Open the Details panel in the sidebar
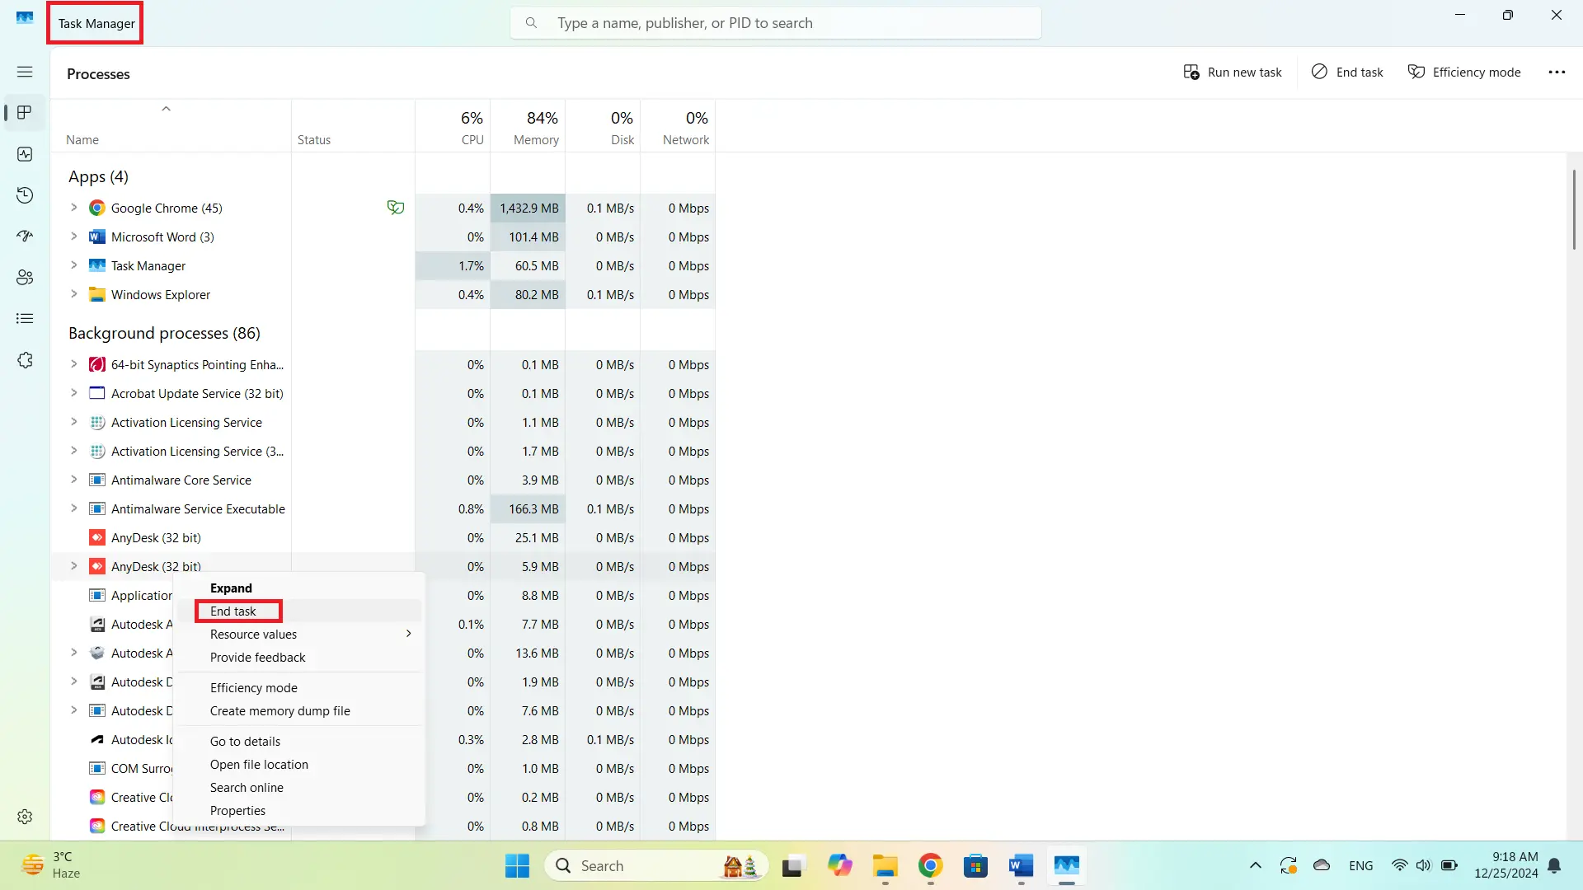 coord(25,318)
